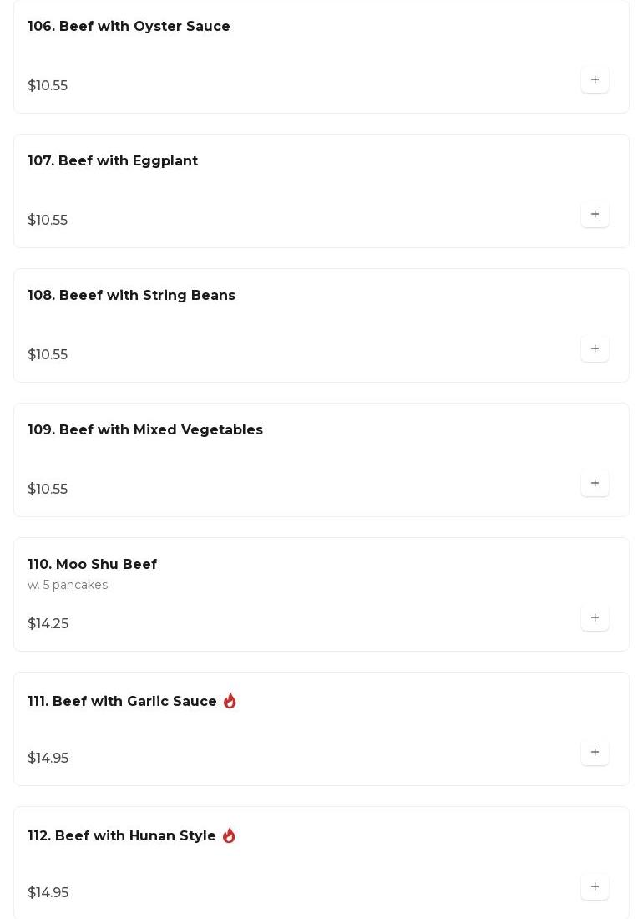
Task: Click the $14.25 Moo Shu Beef price
Action: point(48,624)
